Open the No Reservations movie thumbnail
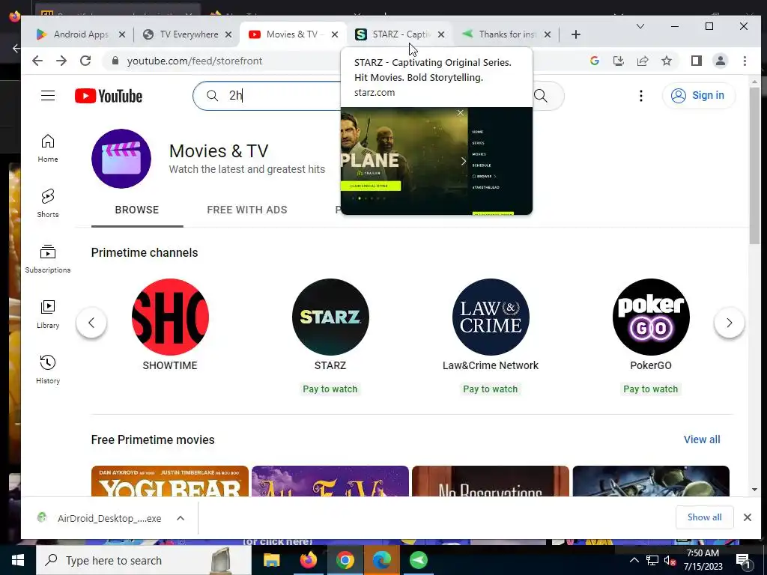 490,481
